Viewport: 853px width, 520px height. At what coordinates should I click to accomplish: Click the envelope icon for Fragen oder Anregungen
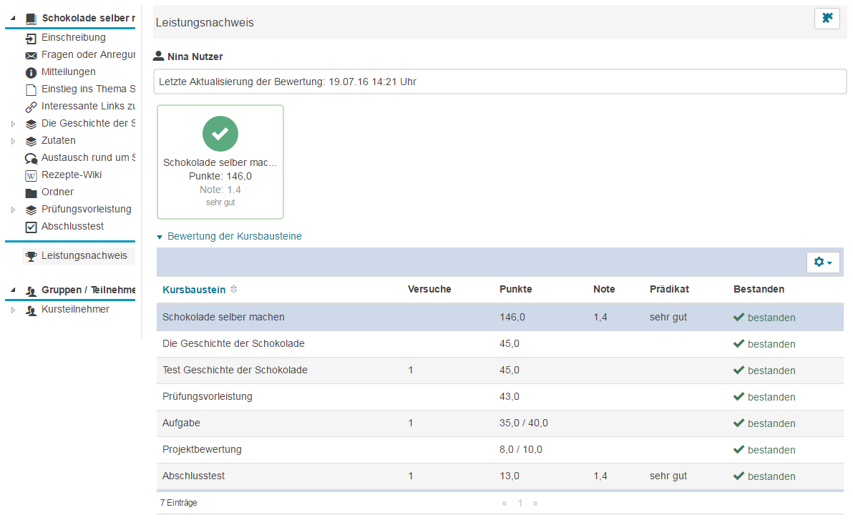(31, 55)
